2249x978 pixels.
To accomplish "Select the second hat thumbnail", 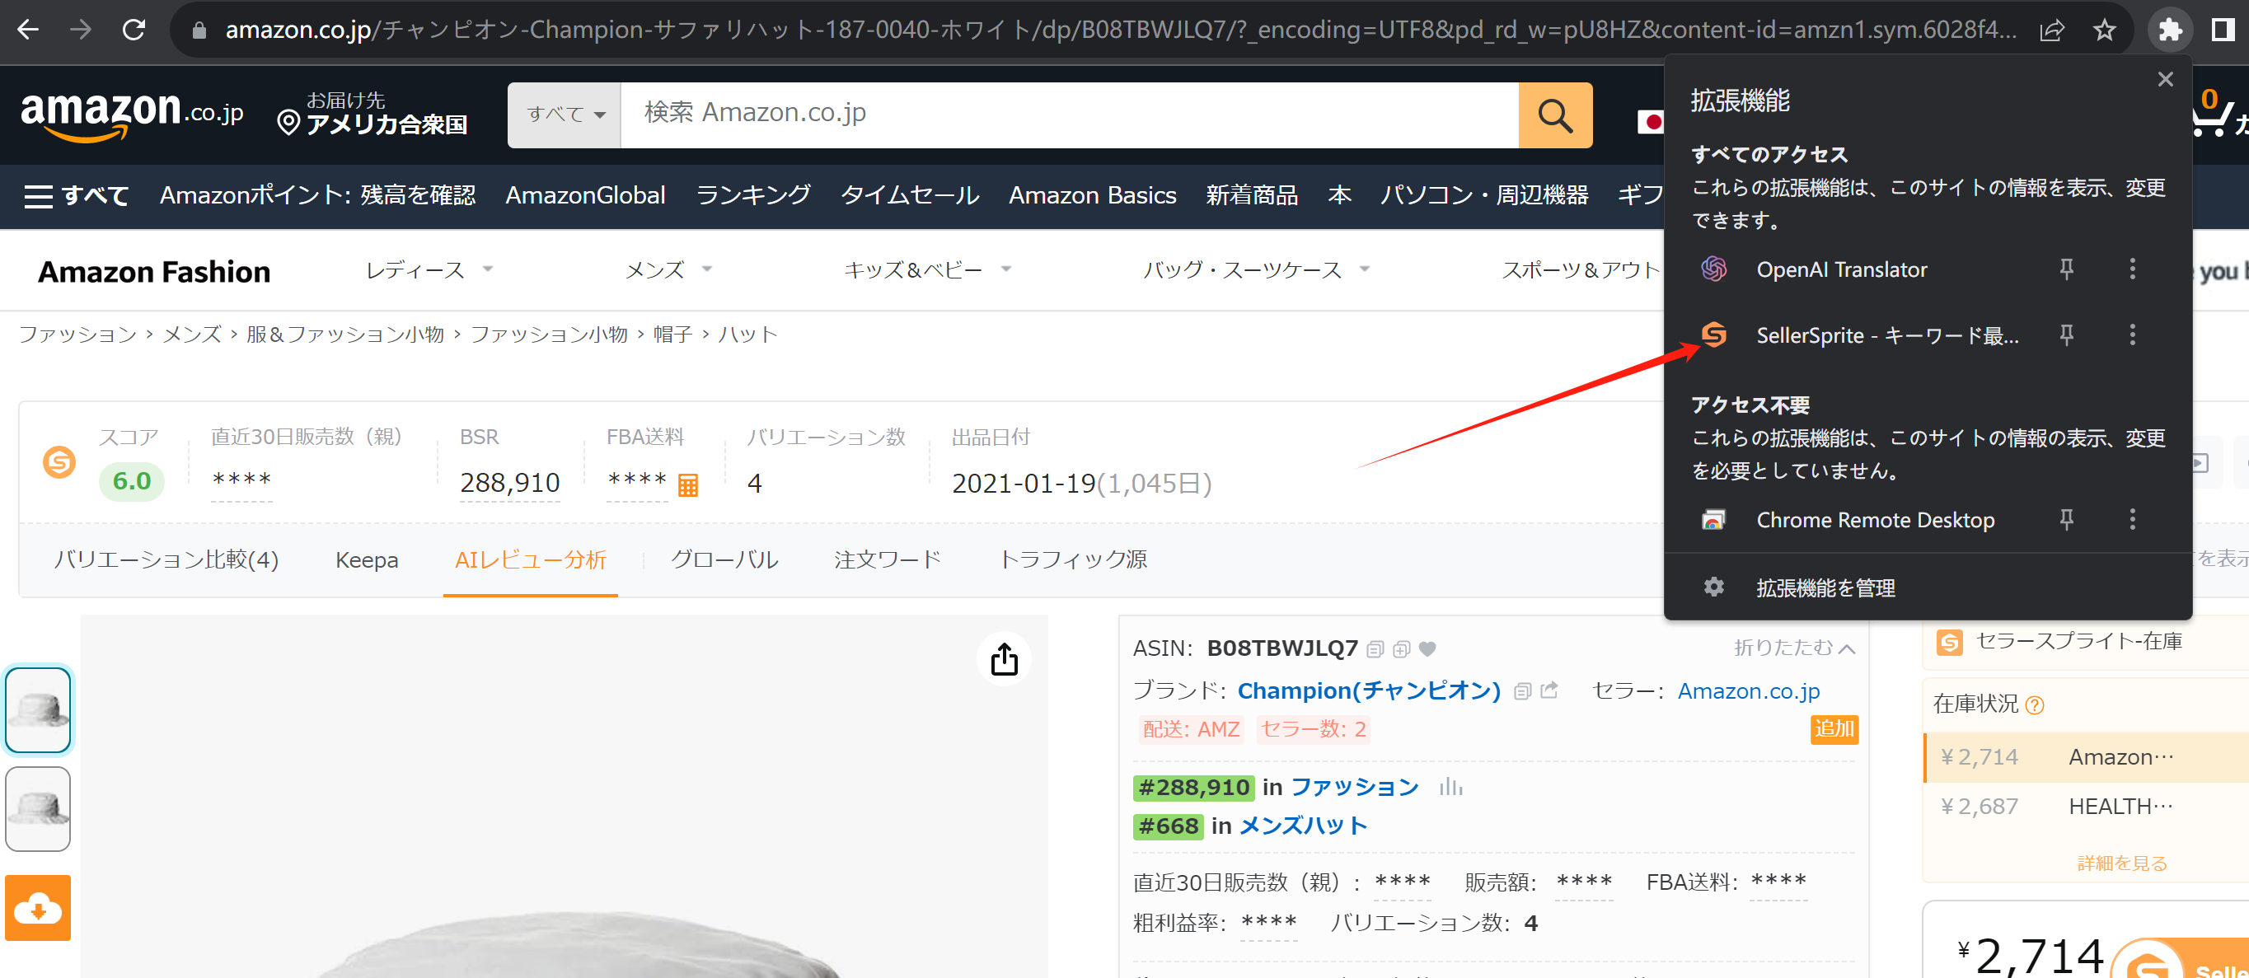I will 38,808.
